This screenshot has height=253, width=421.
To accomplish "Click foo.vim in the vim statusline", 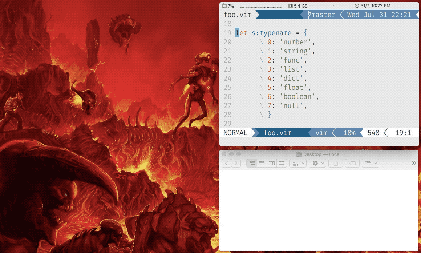I will coord(278,133).
